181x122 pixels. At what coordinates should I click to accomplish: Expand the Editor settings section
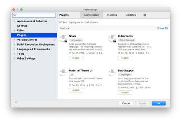click(14, 30)
